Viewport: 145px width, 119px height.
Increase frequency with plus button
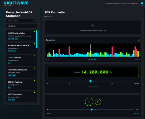pyautogui.click(x=96, y=88)
